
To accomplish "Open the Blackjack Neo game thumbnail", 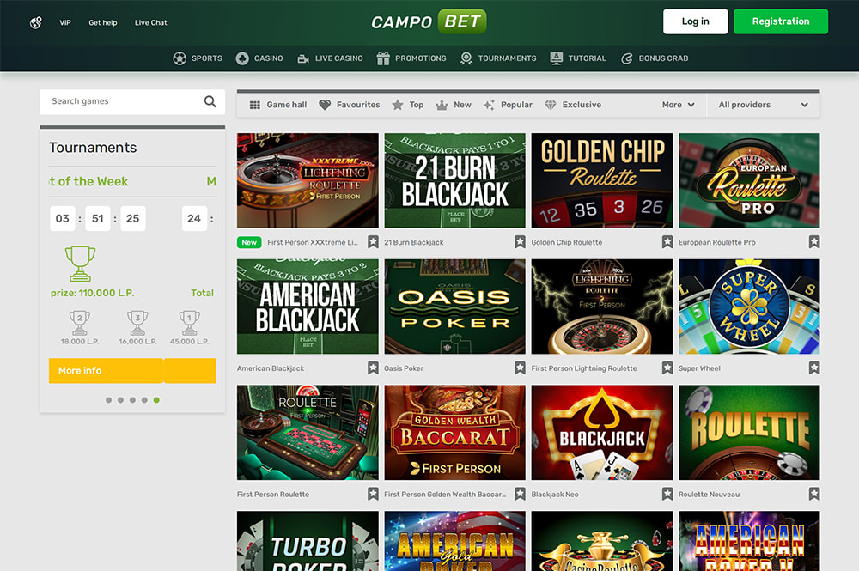I will tap(602, 433).
